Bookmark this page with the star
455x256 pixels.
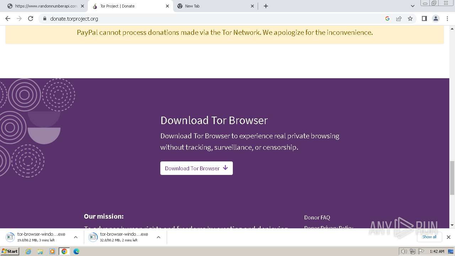pyautogui.click(x=410, y=18)
